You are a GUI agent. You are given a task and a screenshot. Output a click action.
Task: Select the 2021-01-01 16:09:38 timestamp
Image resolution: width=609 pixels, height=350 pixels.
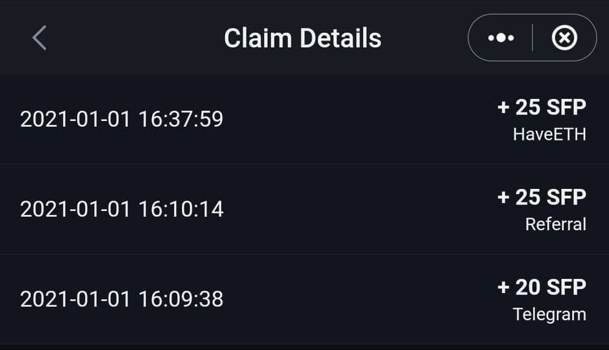[x=122, y=299]
